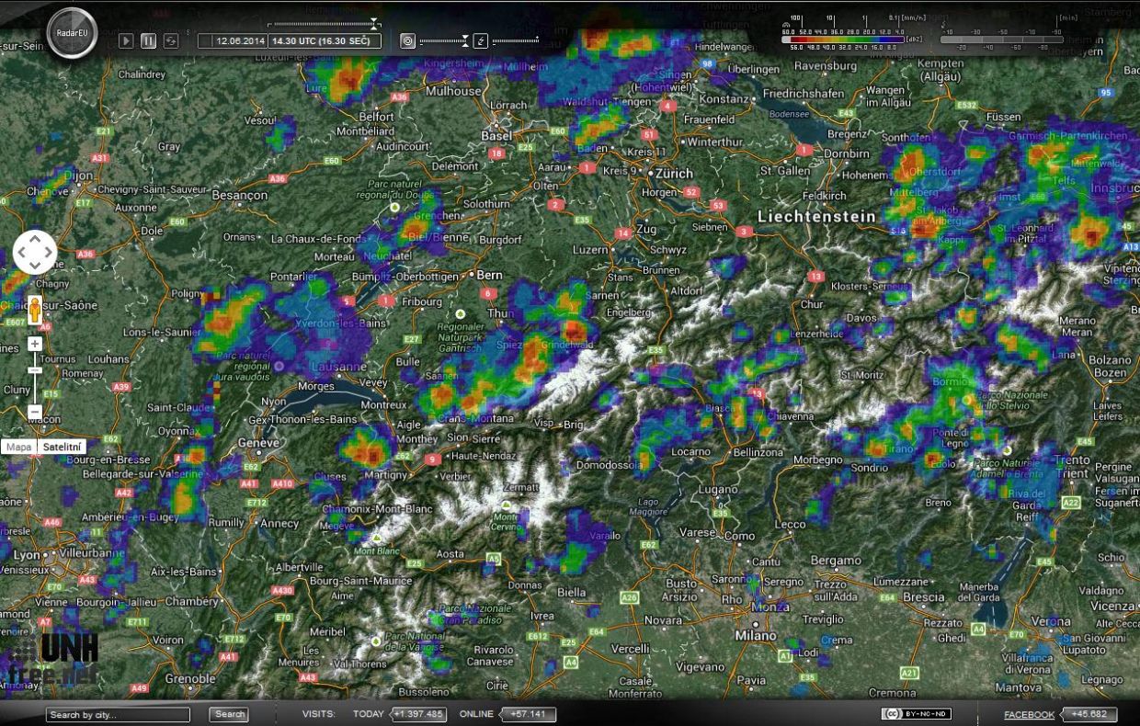The height and width of the screenshot is (726, 1140).
Task: Click the lightning minutes gray scale
Action: tap(1002, 39)
